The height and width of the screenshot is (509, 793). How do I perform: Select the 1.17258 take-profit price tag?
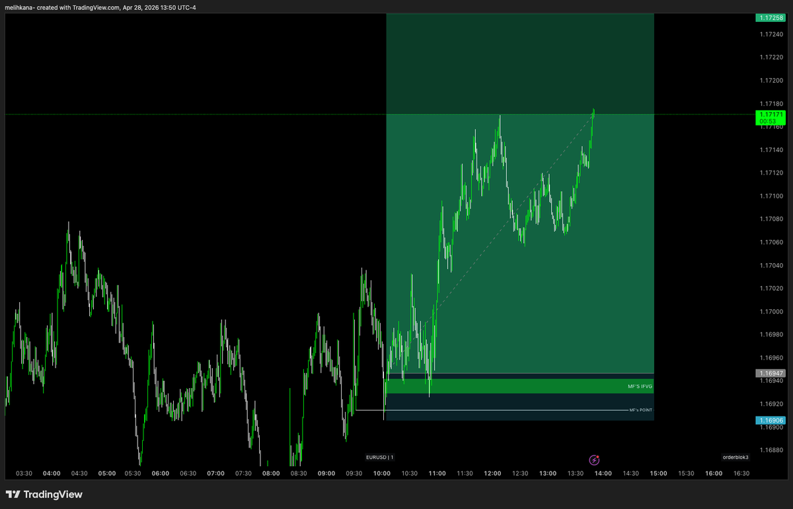(x=770, y=18)
